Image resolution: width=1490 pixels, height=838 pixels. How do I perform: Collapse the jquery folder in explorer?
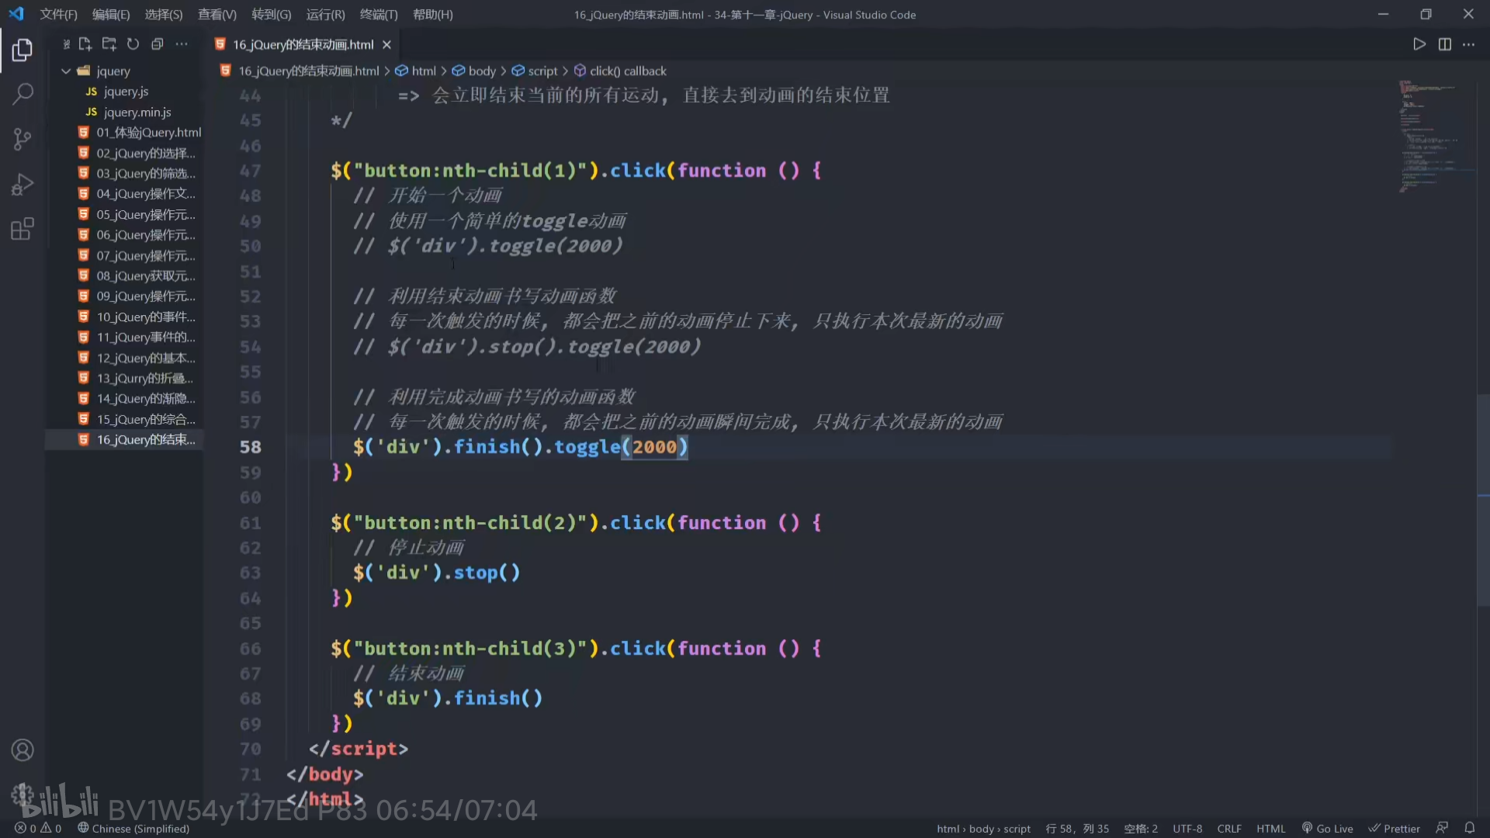[66, 71]
